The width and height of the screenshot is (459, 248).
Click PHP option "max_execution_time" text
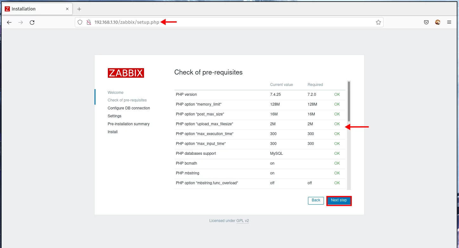(x=205, y=134)
